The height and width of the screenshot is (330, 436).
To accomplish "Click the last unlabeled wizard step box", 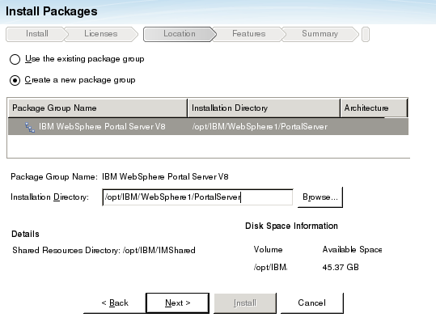I will coord(366,35).
